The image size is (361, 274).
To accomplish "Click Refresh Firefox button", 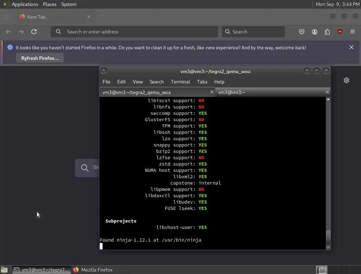I will [x=40, y=58].
